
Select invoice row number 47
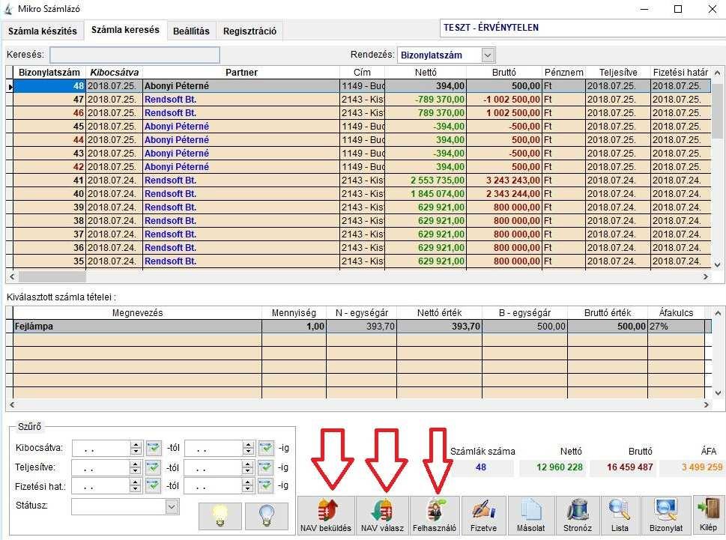tap(362, 99)
